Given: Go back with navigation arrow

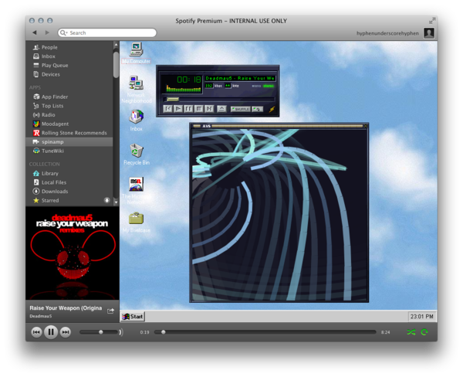Looking at the screenshot, I should click(x=35, y=32).
